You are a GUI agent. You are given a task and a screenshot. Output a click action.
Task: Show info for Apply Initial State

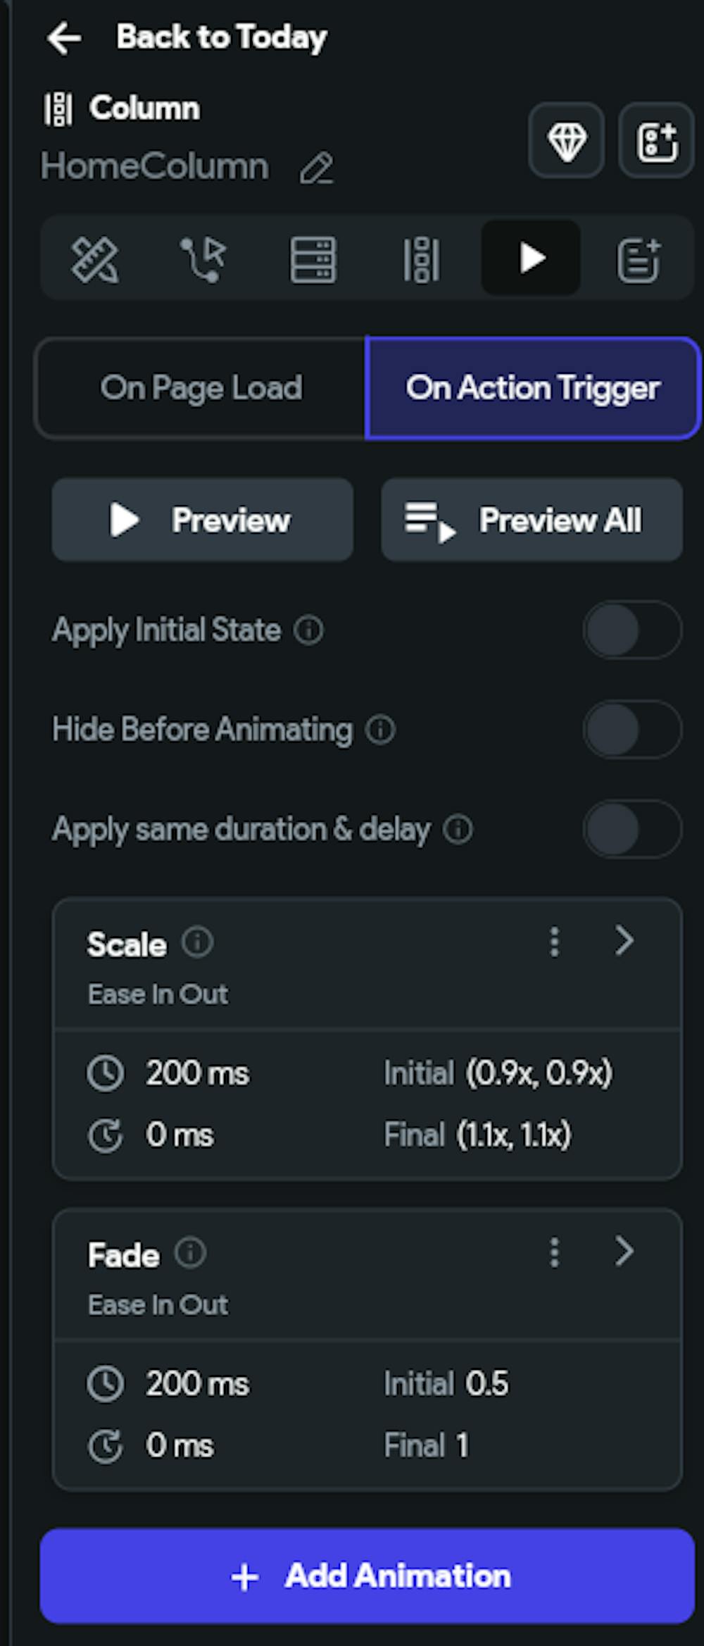tap(308, 630)
